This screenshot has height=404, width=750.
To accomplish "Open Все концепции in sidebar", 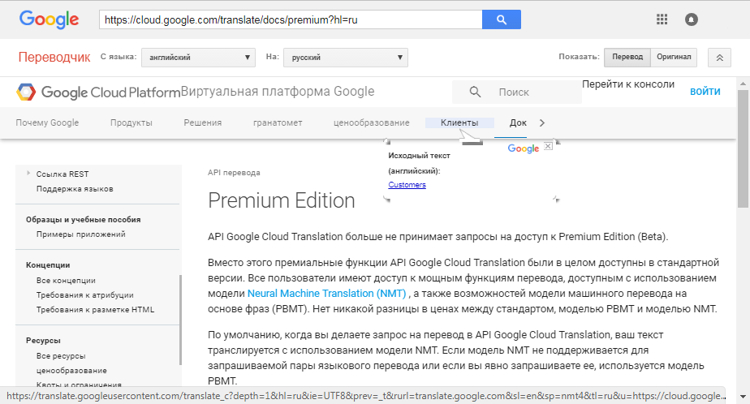I will click(x=66, y=281).
